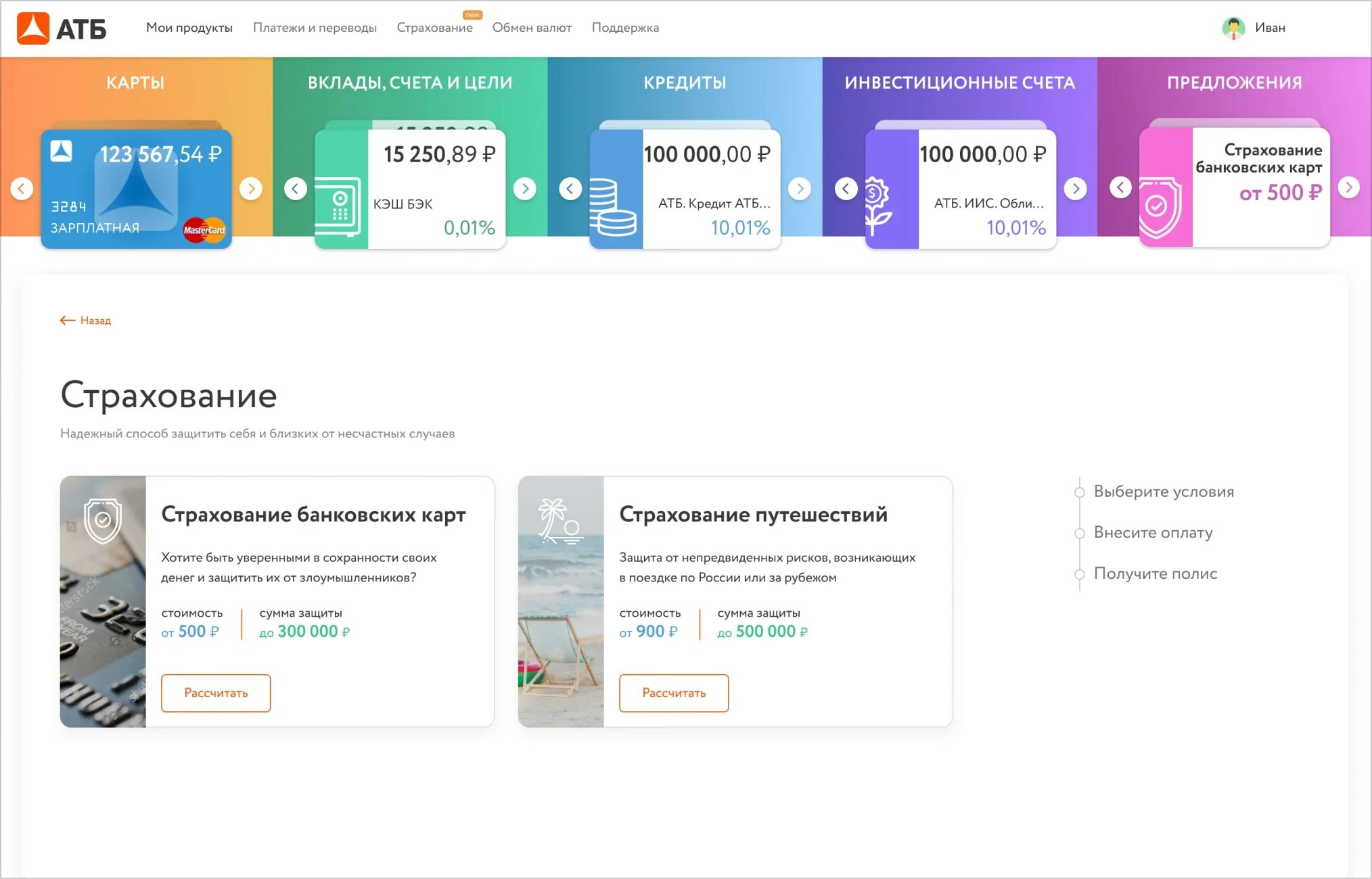Click the MasterCard logo on salary card

[204, 230]
